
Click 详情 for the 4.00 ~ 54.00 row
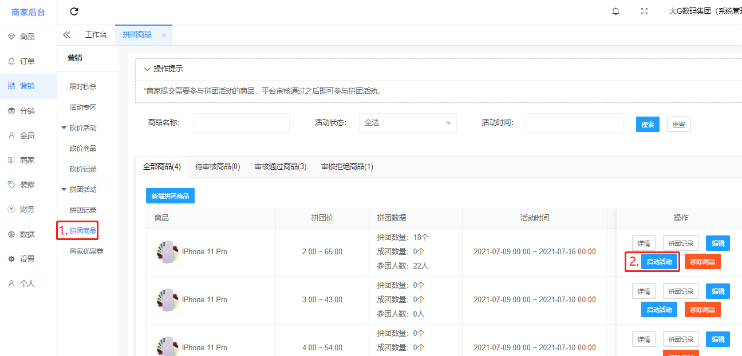pyautogui.click(x=644, y=339)
